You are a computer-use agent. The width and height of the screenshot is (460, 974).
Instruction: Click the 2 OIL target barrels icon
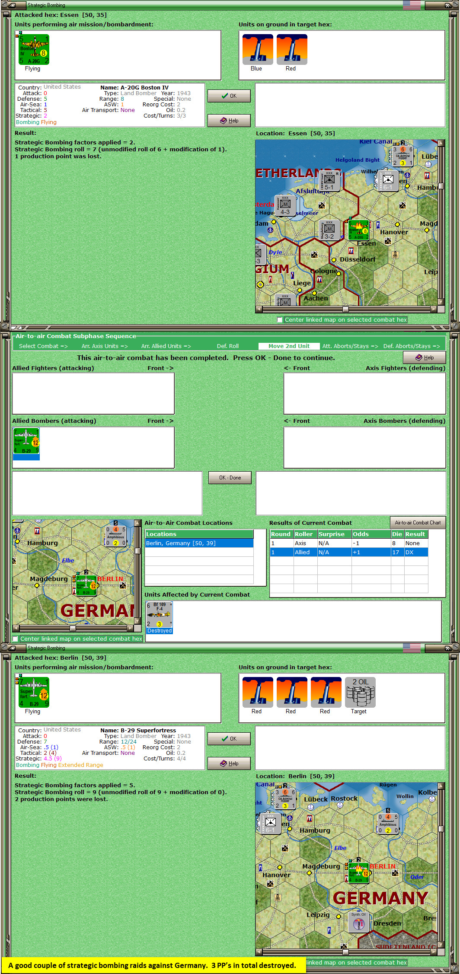pos(360,692)
